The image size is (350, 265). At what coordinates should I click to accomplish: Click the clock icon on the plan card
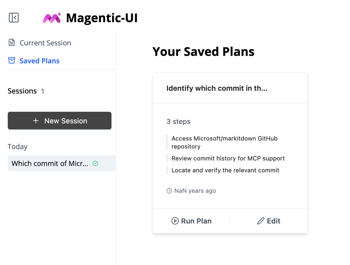point(169,191)
